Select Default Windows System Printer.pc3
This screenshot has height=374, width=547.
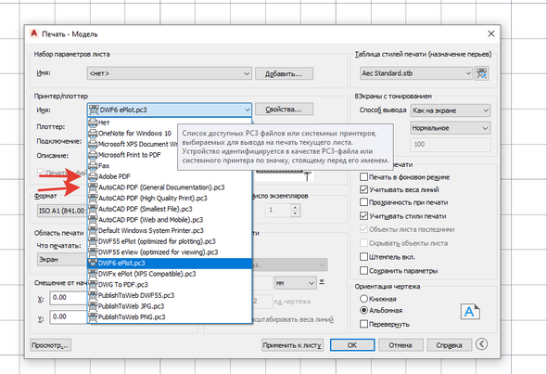[x=169, y=230]
